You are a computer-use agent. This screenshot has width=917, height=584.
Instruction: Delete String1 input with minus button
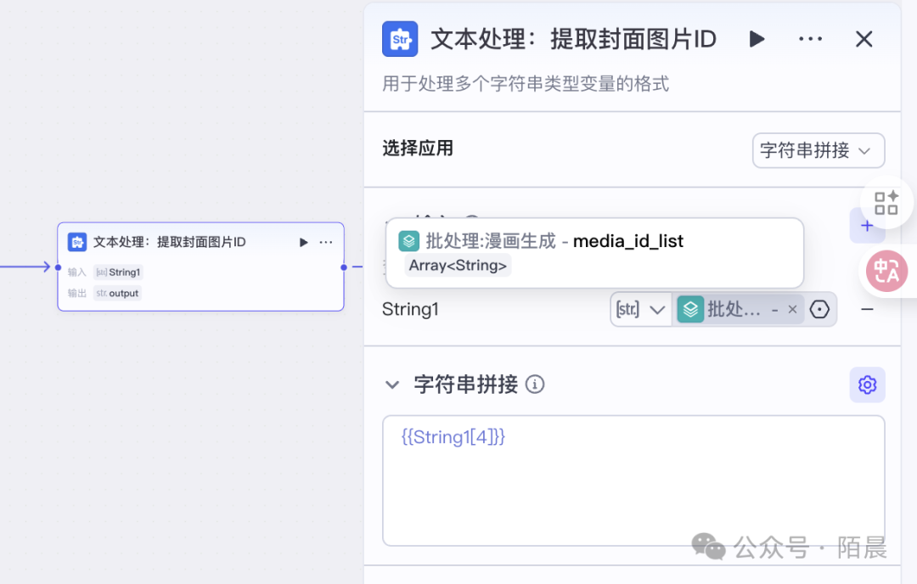pos(867,310)
